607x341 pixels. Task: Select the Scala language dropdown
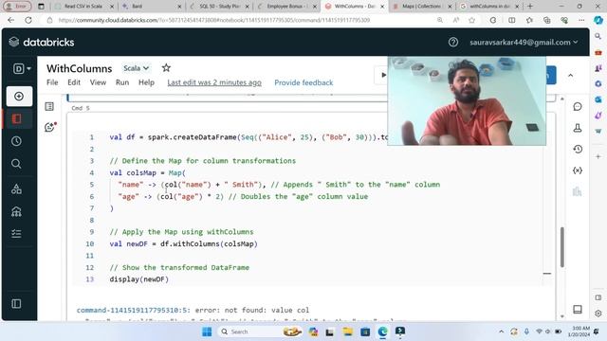pyautogui.click(x=136, y=68)
